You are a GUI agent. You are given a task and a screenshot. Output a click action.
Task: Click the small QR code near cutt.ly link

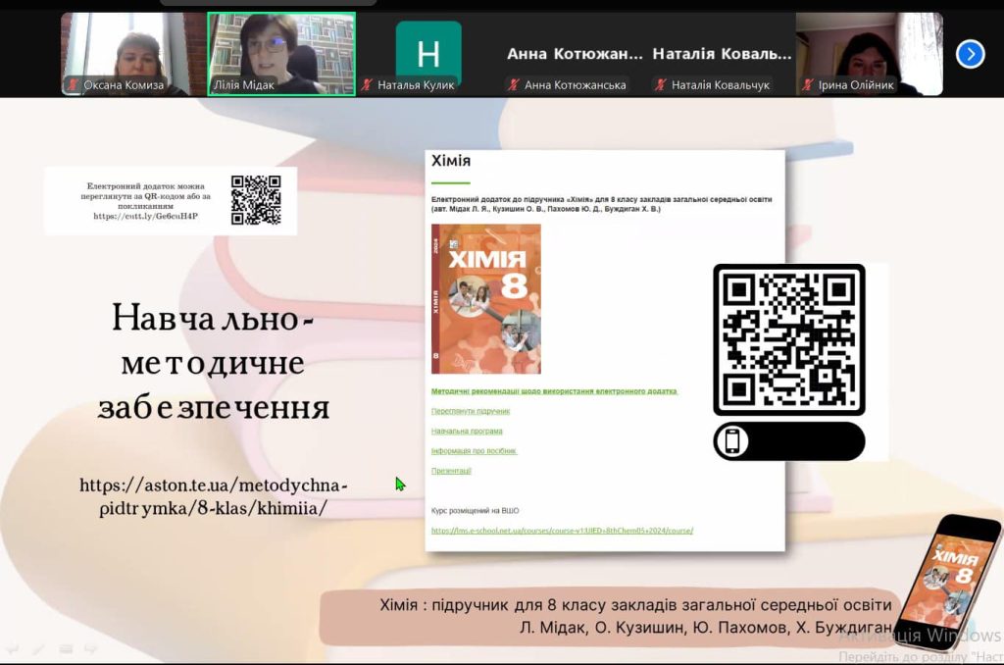pyautogui.click(x=256, y=200)
